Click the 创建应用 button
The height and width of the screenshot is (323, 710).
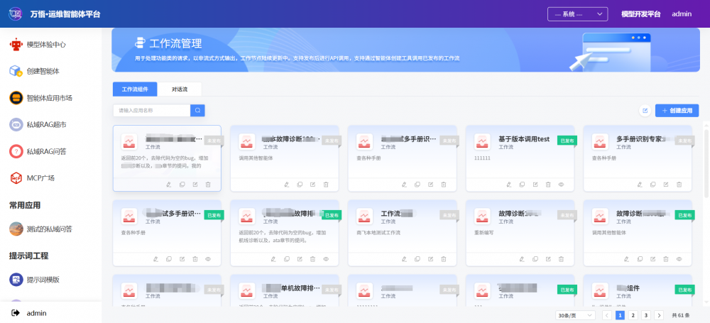(x=677, y=111)
